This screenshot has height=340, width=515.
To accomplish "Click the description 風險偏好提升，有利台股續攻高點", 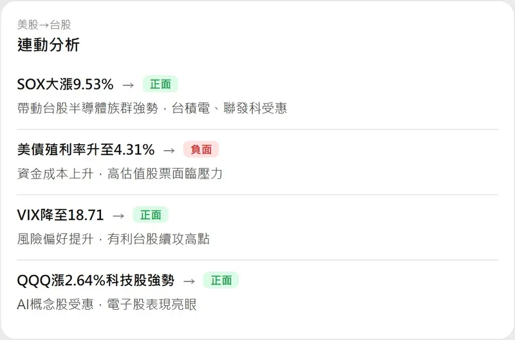I will pyautogui.click(x=113, y=239).
